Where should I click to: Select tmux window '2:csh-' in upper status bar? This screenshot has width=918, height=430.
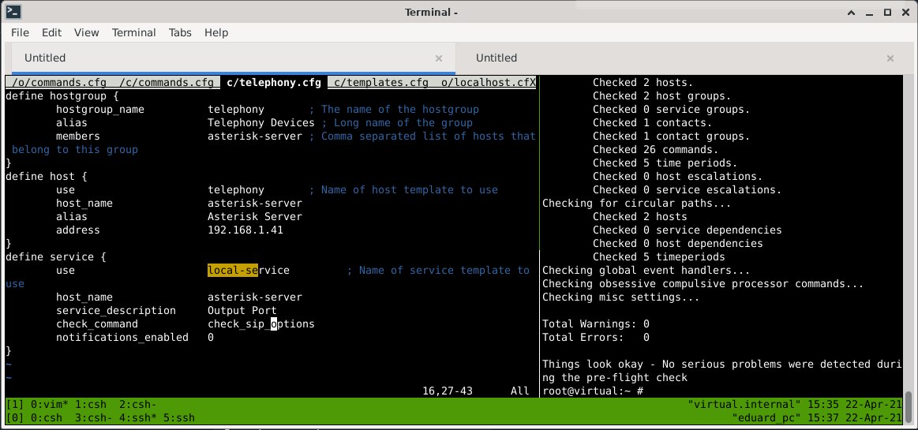pos(138,404)
